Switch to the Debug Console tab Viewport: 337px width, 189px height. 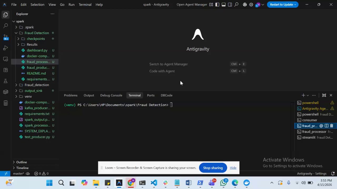[x=111, y=95]
